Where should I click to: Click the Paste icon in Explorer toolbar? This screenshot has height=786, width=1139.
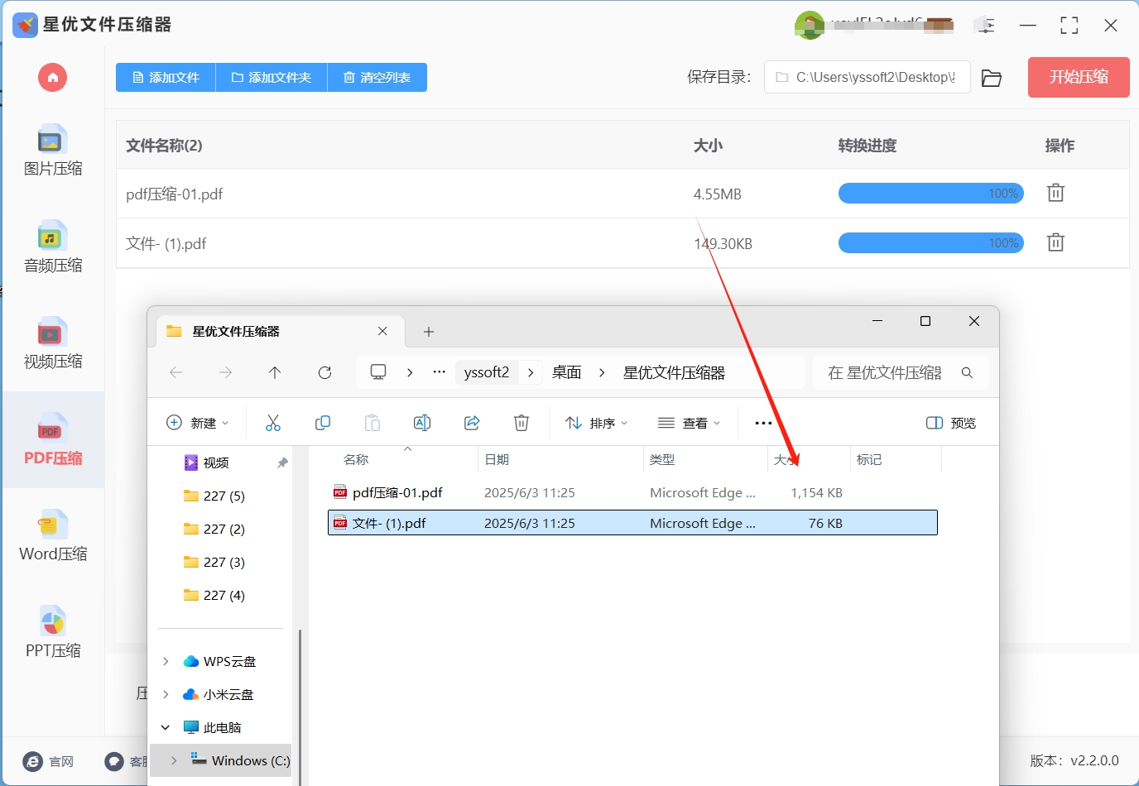(x=372, y=423)
